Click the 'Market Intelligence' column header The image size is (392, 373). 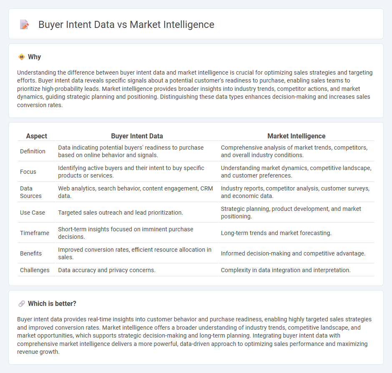296,136
